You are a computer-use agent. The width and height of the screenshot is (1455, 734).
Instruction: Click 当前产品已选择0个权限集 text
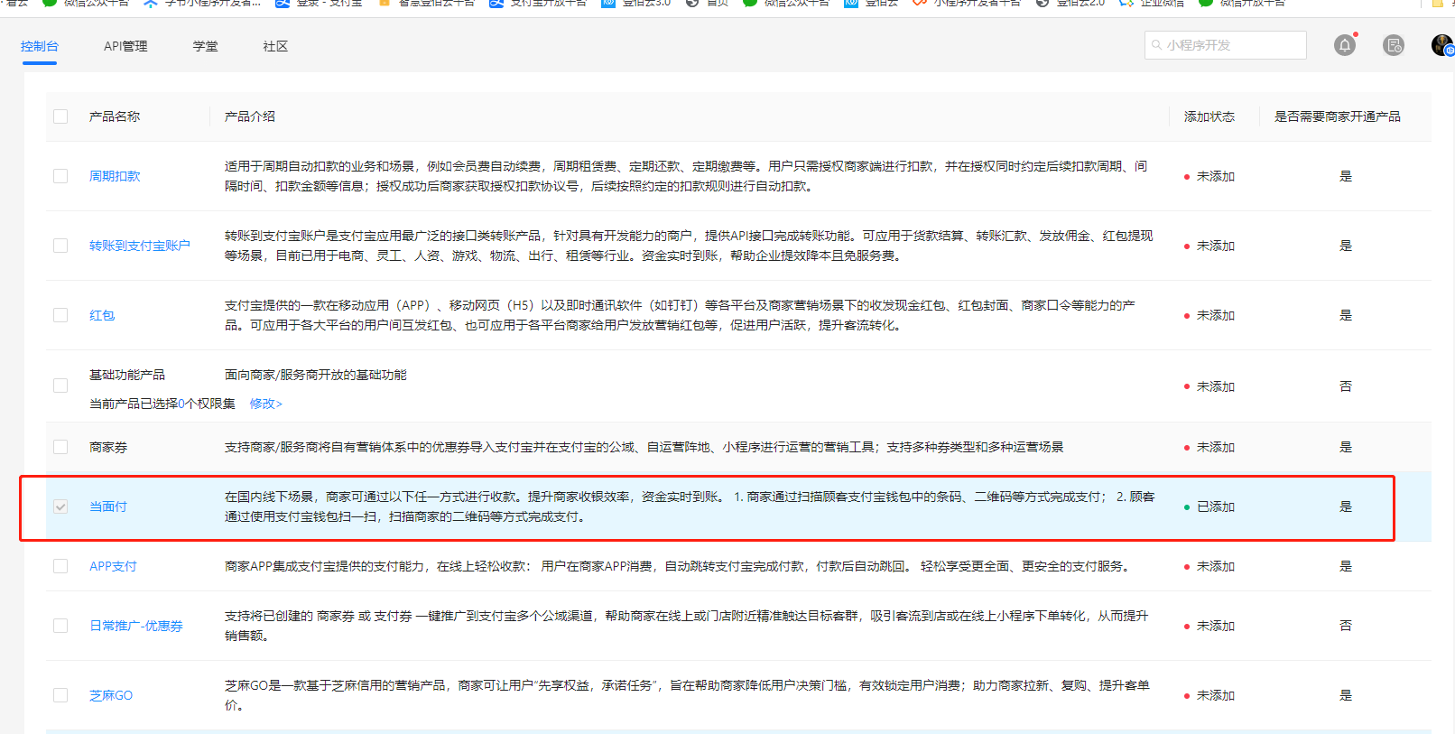pyautogui.click(x=162, y=404)
